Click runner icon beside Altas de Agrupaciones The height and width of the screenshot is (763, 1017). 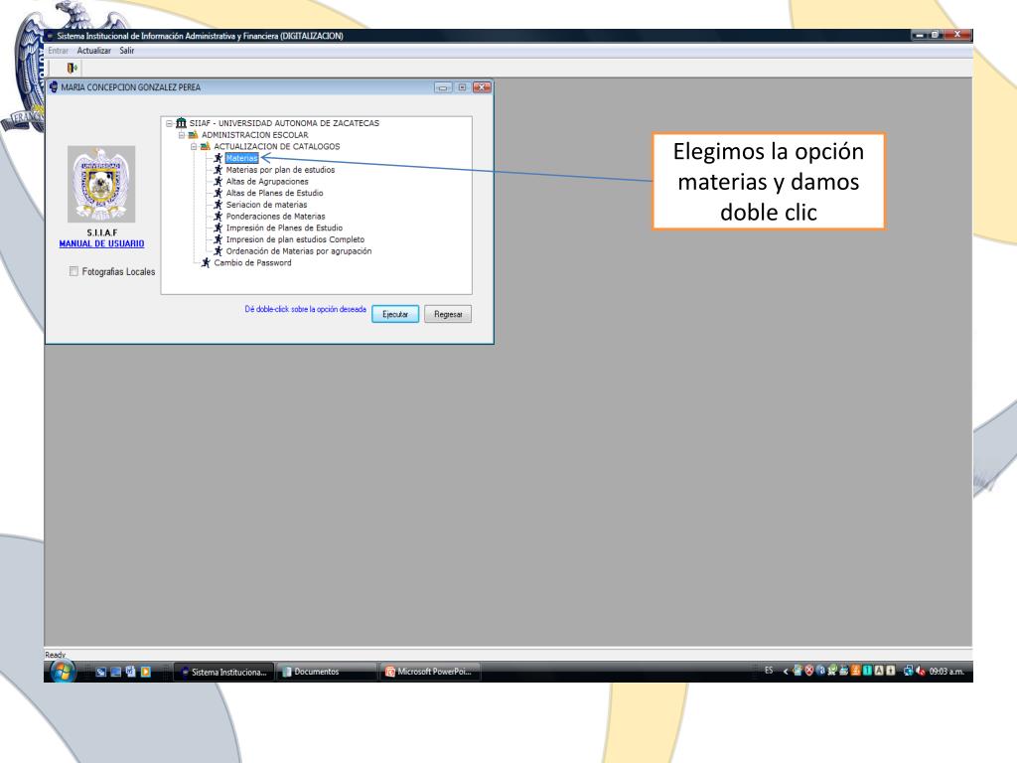click(218, 181)
